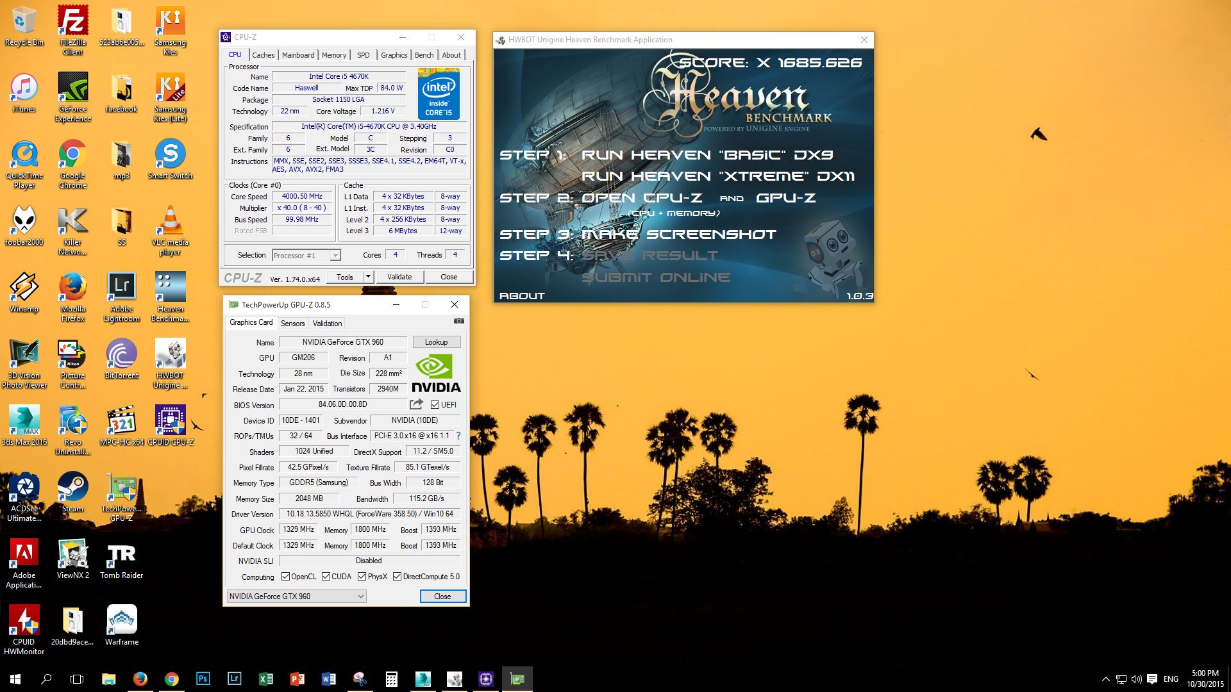
Task: Open Photoshop from the taskbar
Action: pyautogui.click(x=203, y=679)
